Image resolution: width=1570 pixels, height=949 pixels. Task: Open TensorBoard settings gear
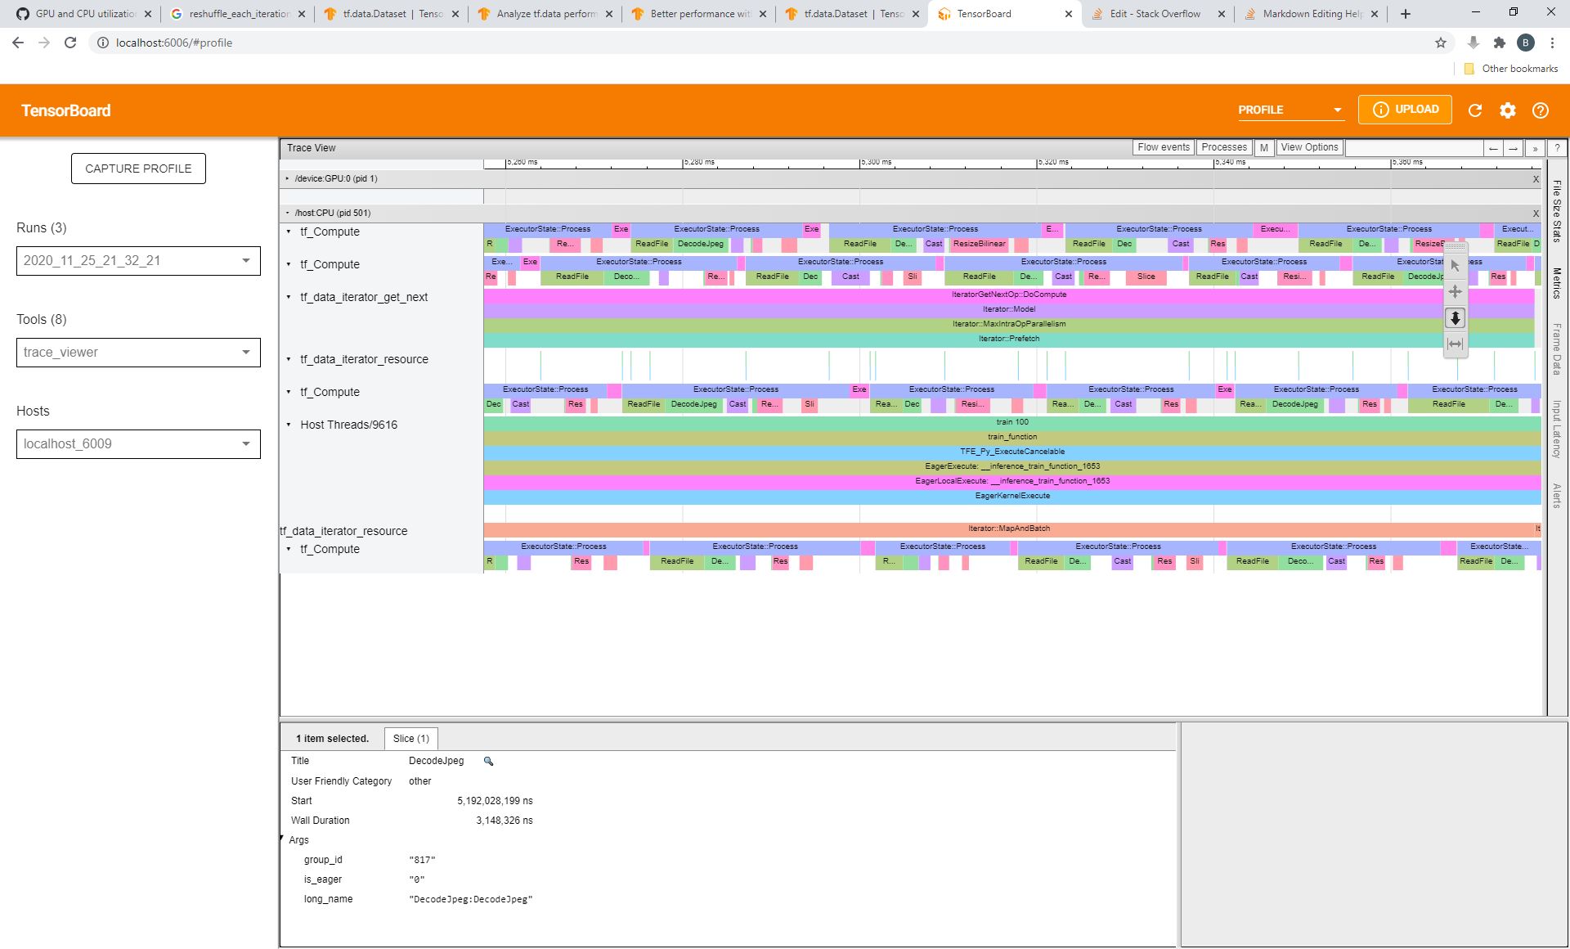1508,110
